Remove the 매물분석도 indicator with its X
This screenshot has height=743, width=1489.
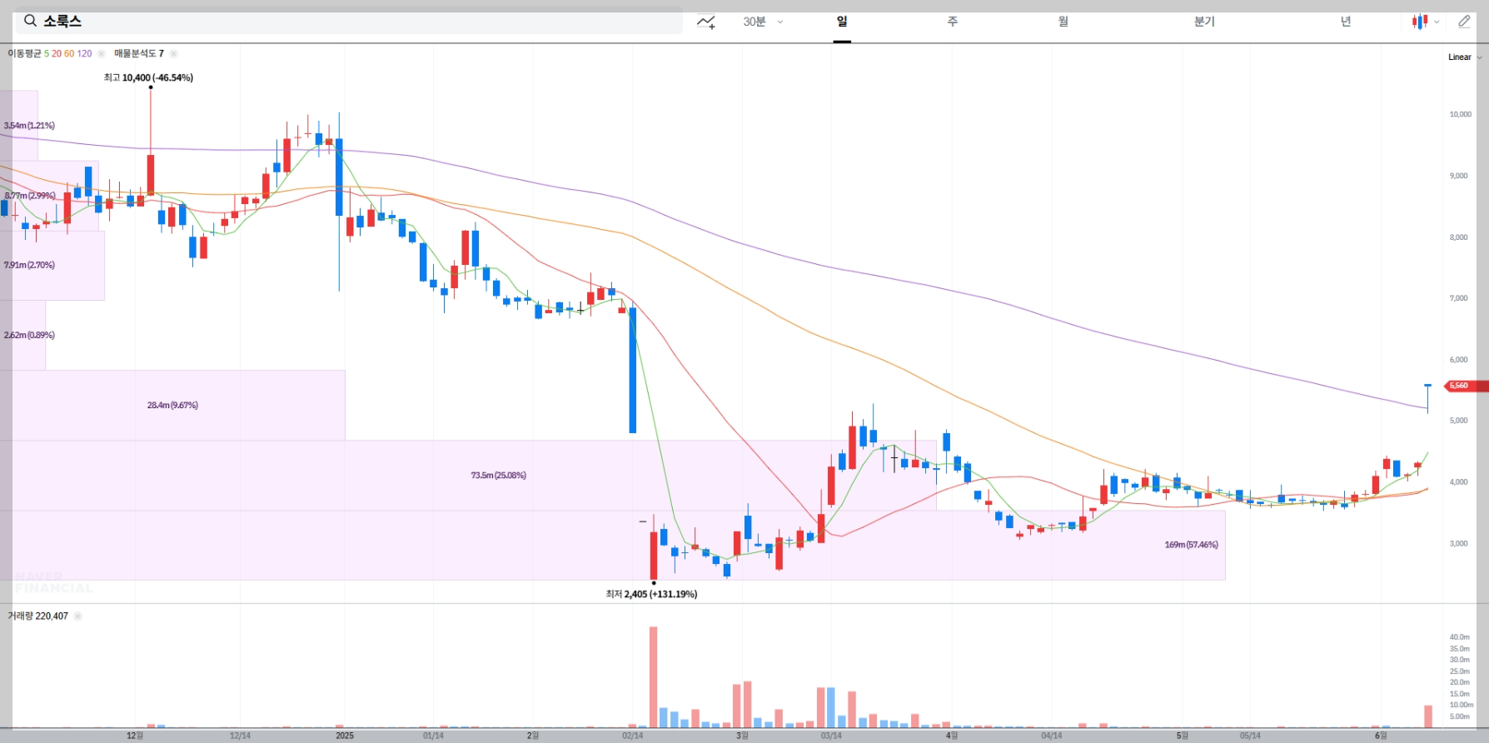click(x=173, y=53)
